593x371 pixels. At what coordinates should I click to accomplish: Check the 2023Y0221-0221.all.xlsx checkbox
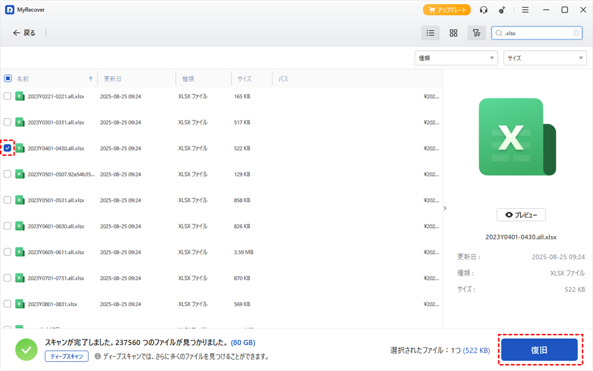[x=7, y=96]
